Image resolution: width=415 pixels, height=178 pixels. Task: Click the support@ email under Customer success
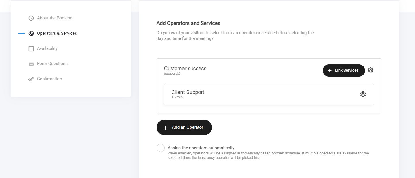[172, 73]
